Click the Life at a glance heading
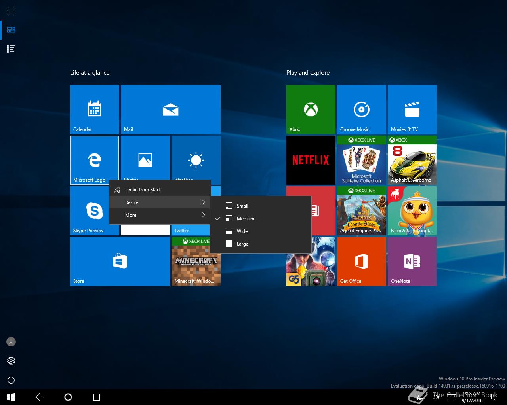Image resolution: width=507 pixels, height=405 pixels. [x=90, y=73]
